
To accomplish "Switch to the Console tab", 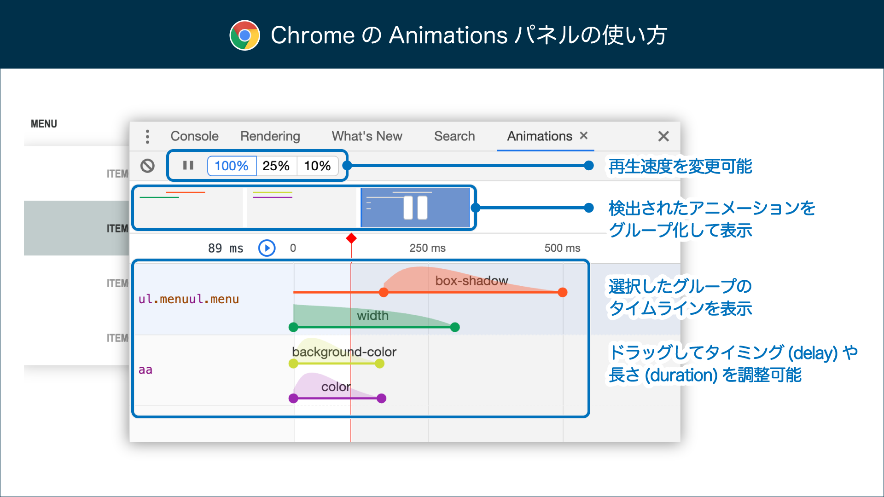I will tap(194, 136).
